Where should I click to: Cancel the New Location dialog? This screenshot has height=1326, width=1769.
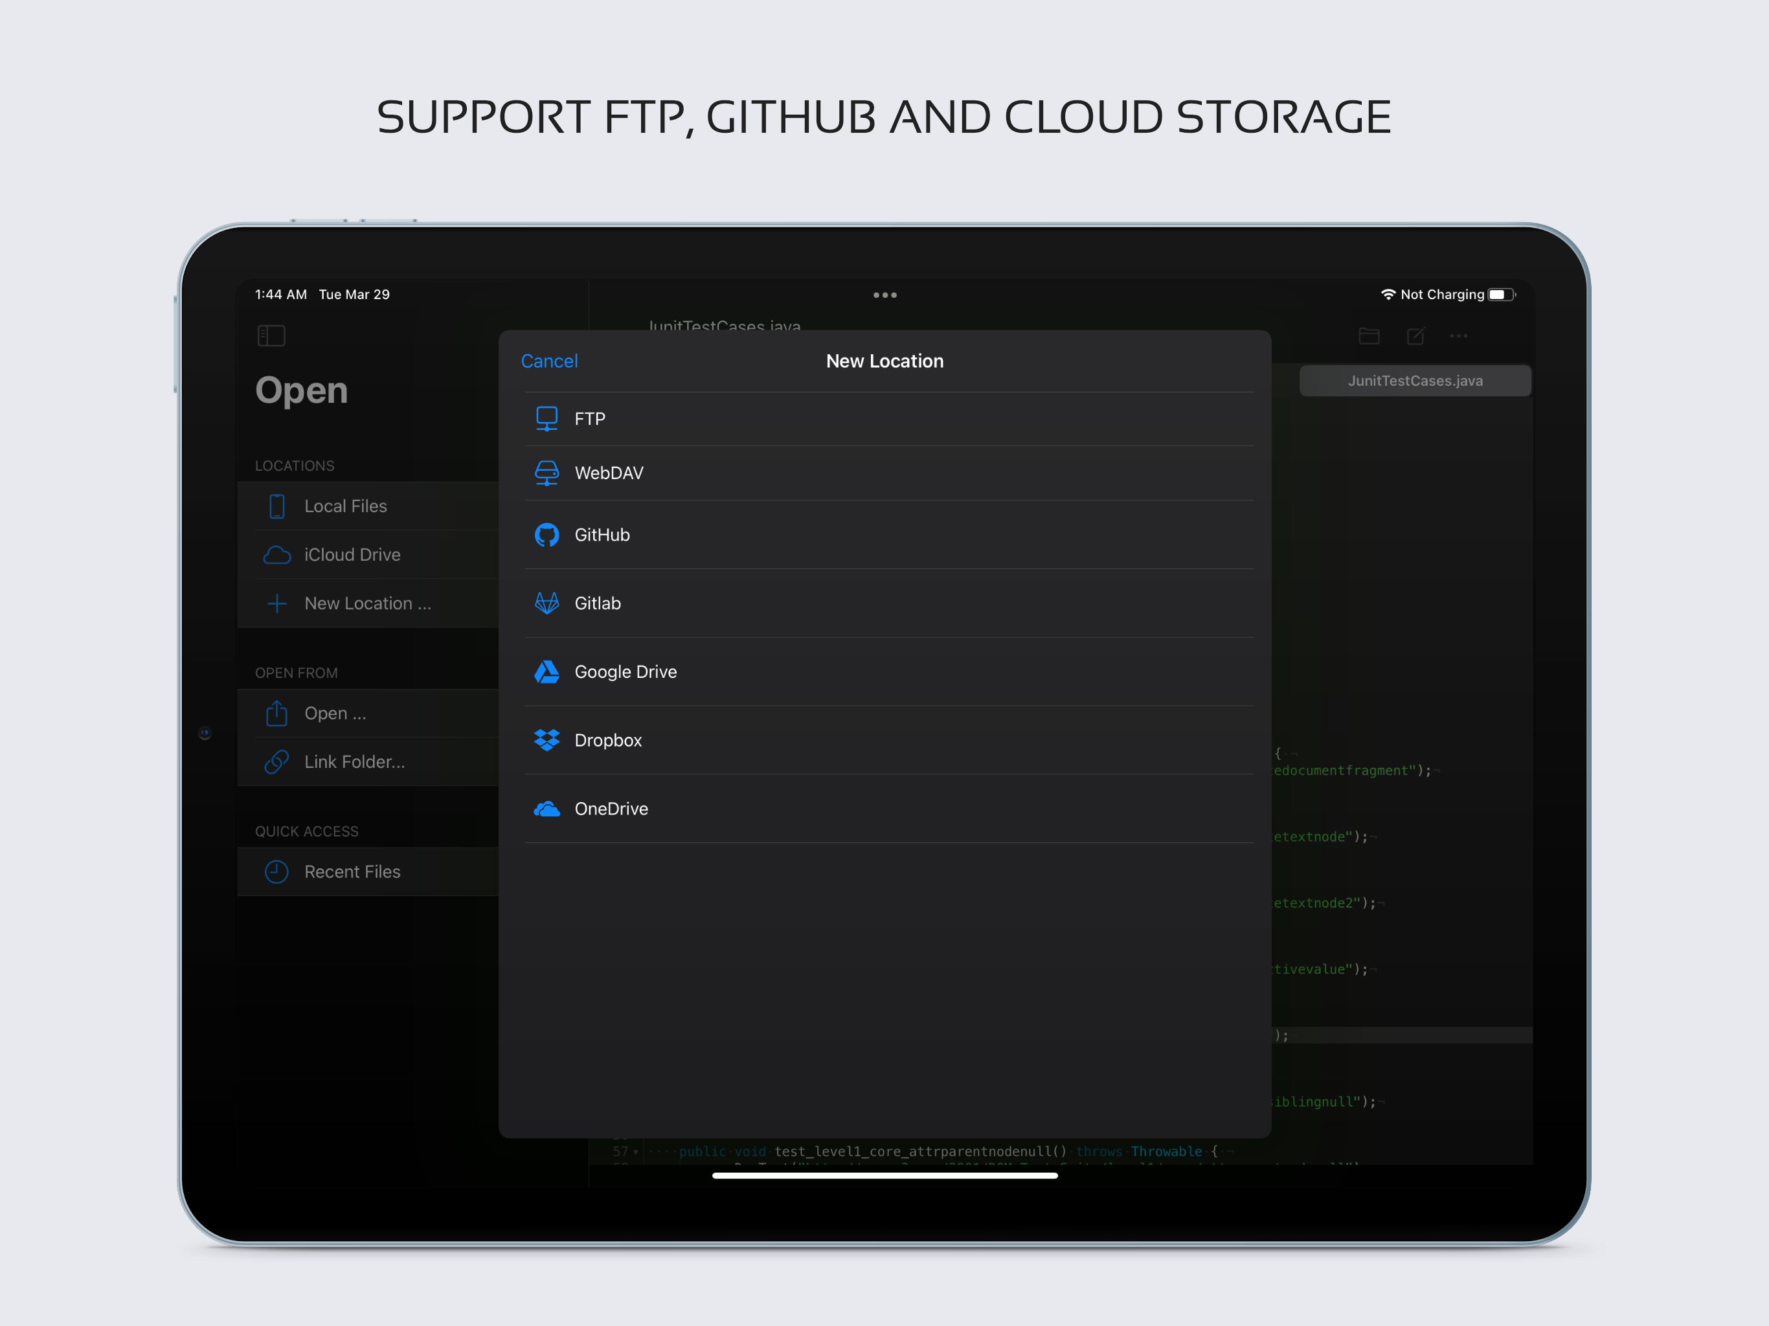click(548, 361)
